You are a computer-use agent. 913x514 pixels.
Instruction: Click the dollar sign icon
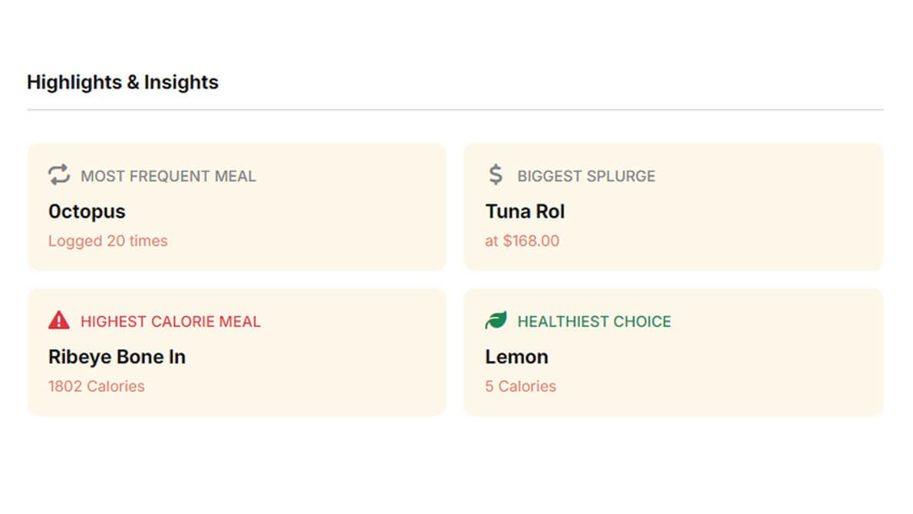[x=496, y=175]
